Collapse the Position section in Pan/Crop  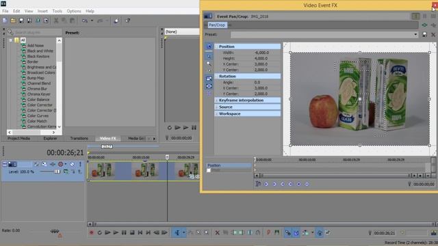coord(216,46)
